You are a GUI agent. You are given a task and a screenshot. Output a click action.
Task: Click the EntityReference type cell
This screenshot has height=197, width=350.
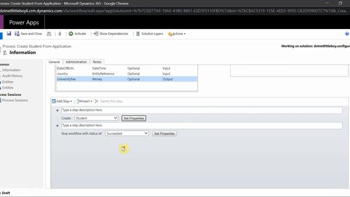(x=103, y=74)
